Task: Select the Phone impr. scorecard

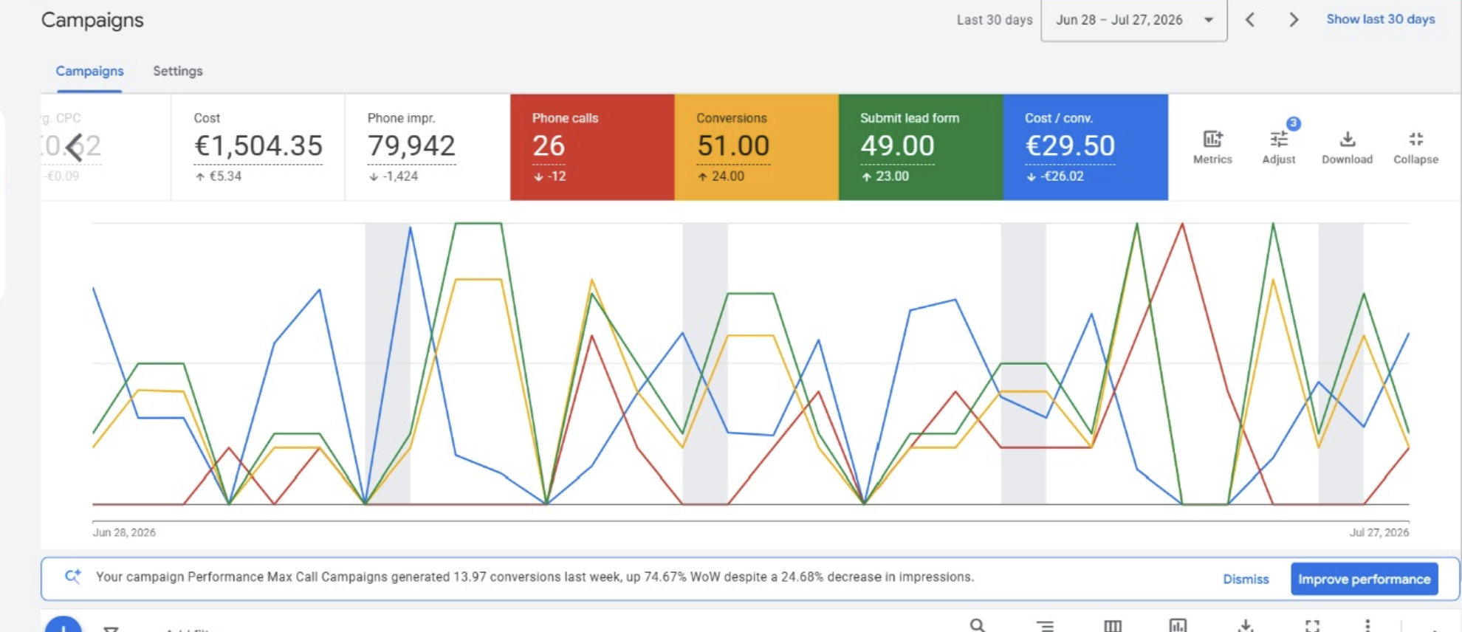Action: point(427,147)
